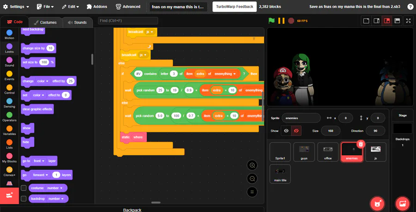Select the Motion block category

point(9,35)
